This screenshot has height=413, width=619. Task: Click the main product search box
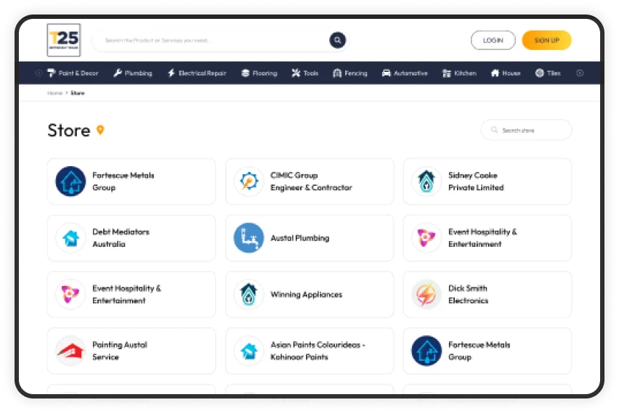click(211, 40)
